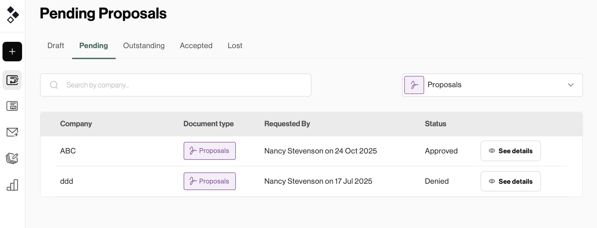The height and width of the screenshot is (228, 597).
Task: Open the proposals signing icon in sidebar
Action: 12,80
